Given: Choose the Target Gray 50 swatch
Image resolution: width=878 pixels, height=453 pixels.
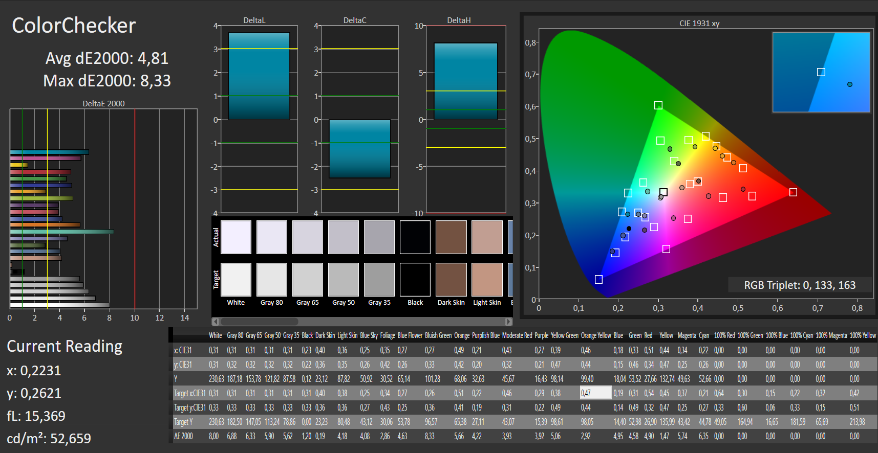Looking at the screenshot, I should pos(344,280).
